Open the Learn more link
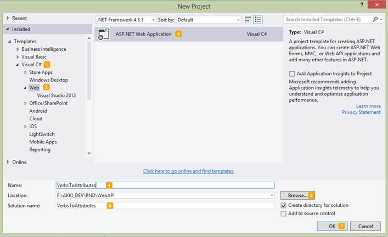Screen dimensions: 388x237 (x=368, y=106)
